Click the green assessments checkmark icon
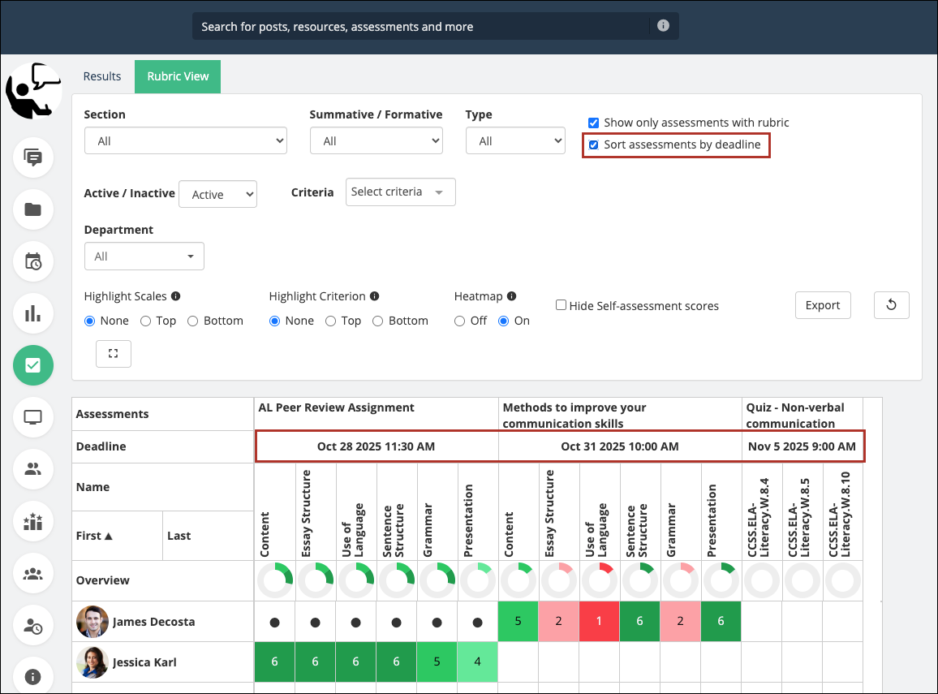The image size is (938, 694). pyautogui.click(x=33, y=365)
